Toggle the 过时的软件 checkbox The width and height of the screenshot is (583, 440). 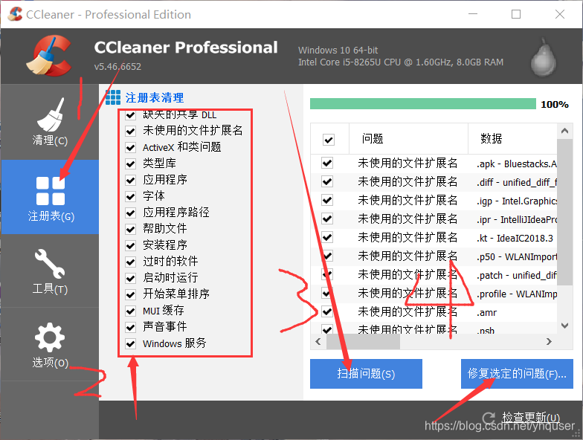point(131,262)
